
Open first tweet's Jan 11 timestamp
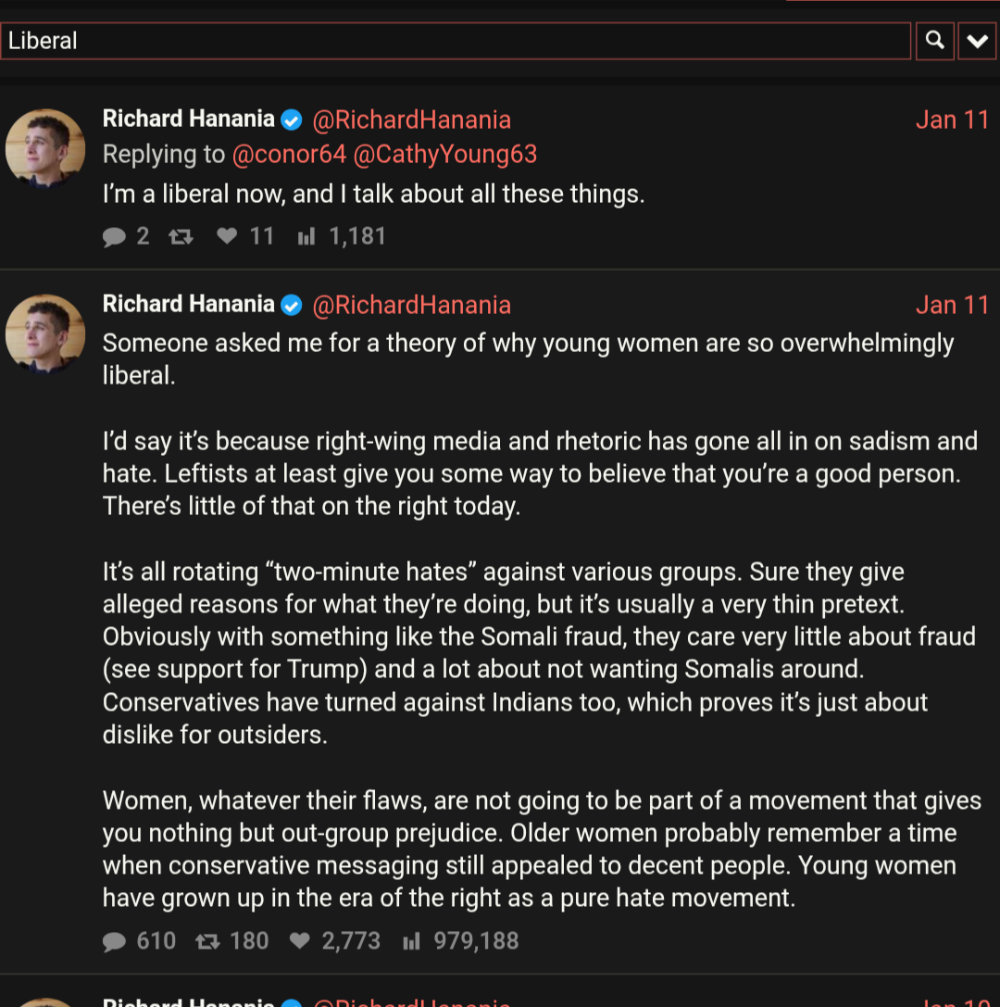click(952, 120)
